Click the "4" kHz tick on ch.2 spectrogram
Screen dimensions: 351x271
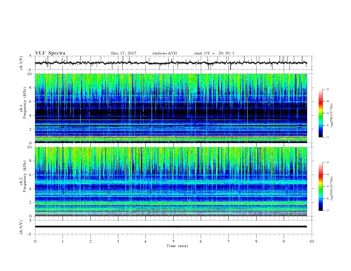[31, 189]
